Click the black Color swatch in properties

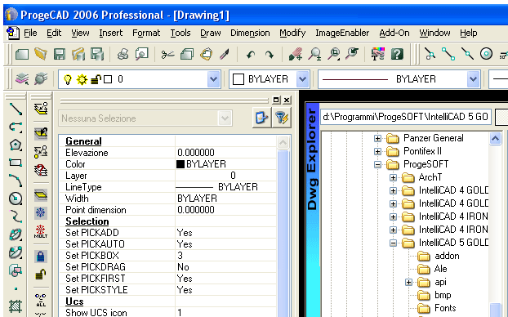180,164
